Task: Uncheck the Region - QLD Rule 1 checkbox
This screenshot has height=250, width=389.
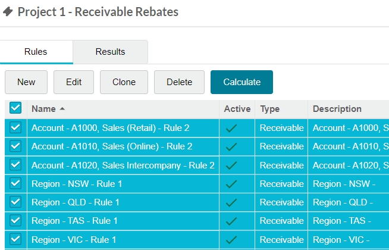Action: 15,202
